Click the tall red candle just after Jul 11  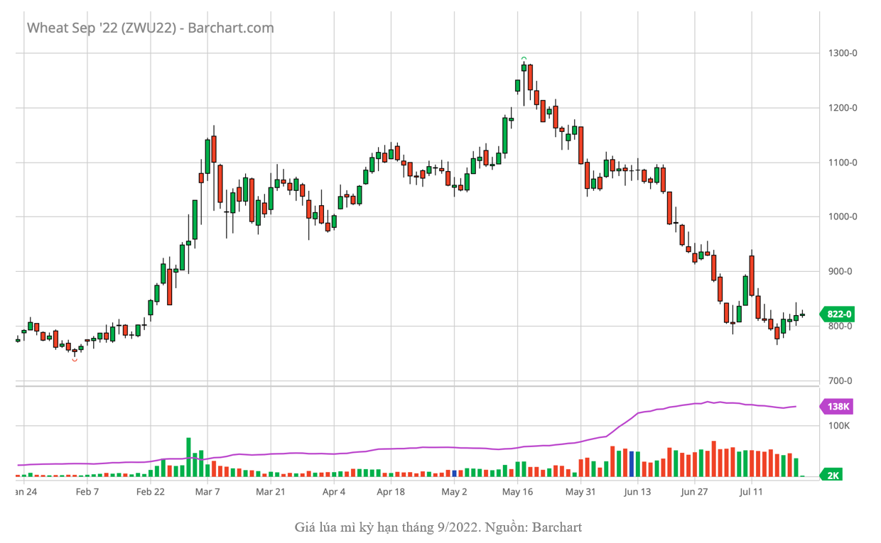pos(752,275)
